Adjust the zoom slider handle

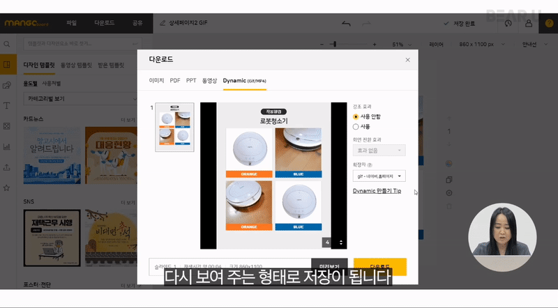coord(335,44)
